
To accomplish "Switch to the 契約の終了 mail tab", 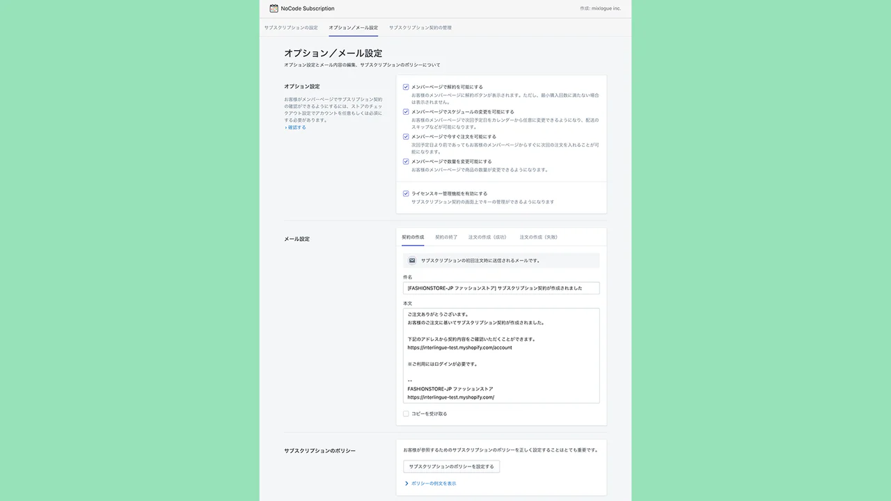I will coord(446,237).
